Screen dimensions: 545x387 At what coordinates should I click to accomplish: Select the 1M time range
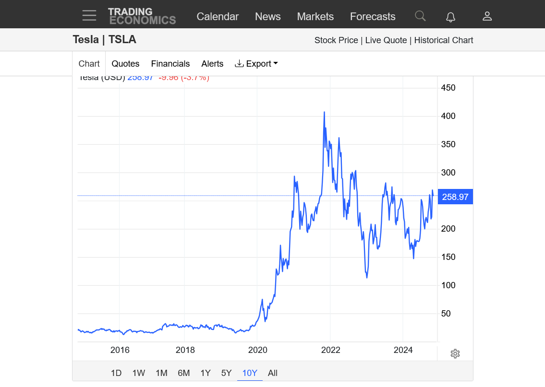(x=162, y=373)
